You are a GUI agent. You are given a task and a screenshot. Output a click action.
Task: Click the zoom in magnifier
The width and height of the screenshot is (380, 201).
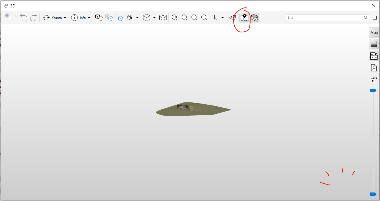[184, 18]
